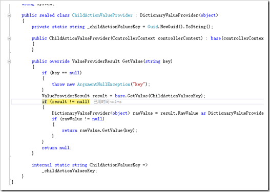Click 'return rawValue.GetValue(key);' line
This screenshot has width=270, height=192.
click(100, 131)
